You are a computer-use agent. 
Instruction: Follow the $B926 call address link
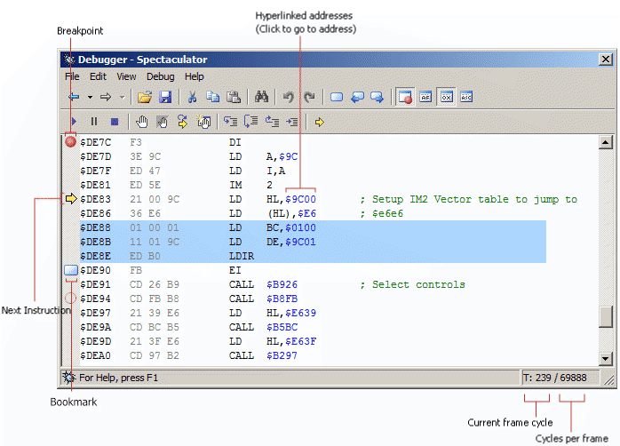282,284
